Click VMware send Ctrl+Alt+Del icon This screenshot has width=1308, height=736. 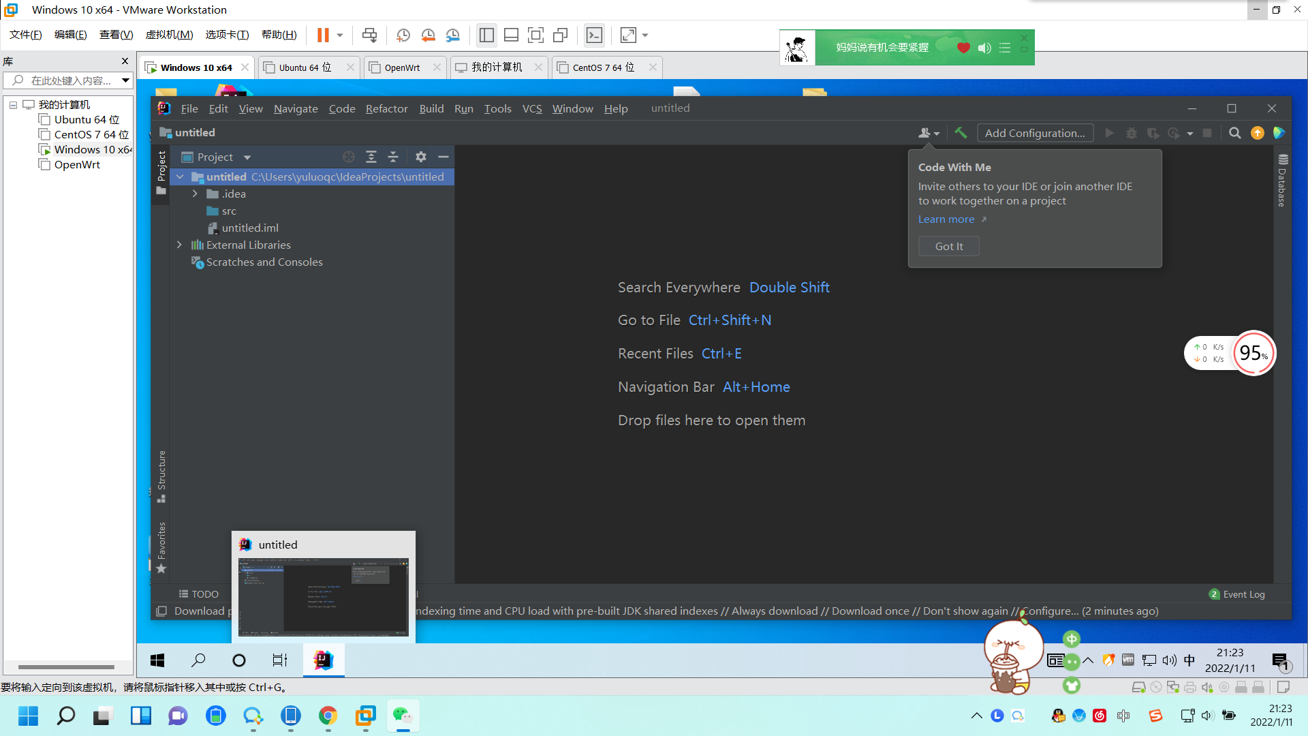point(370,35)
